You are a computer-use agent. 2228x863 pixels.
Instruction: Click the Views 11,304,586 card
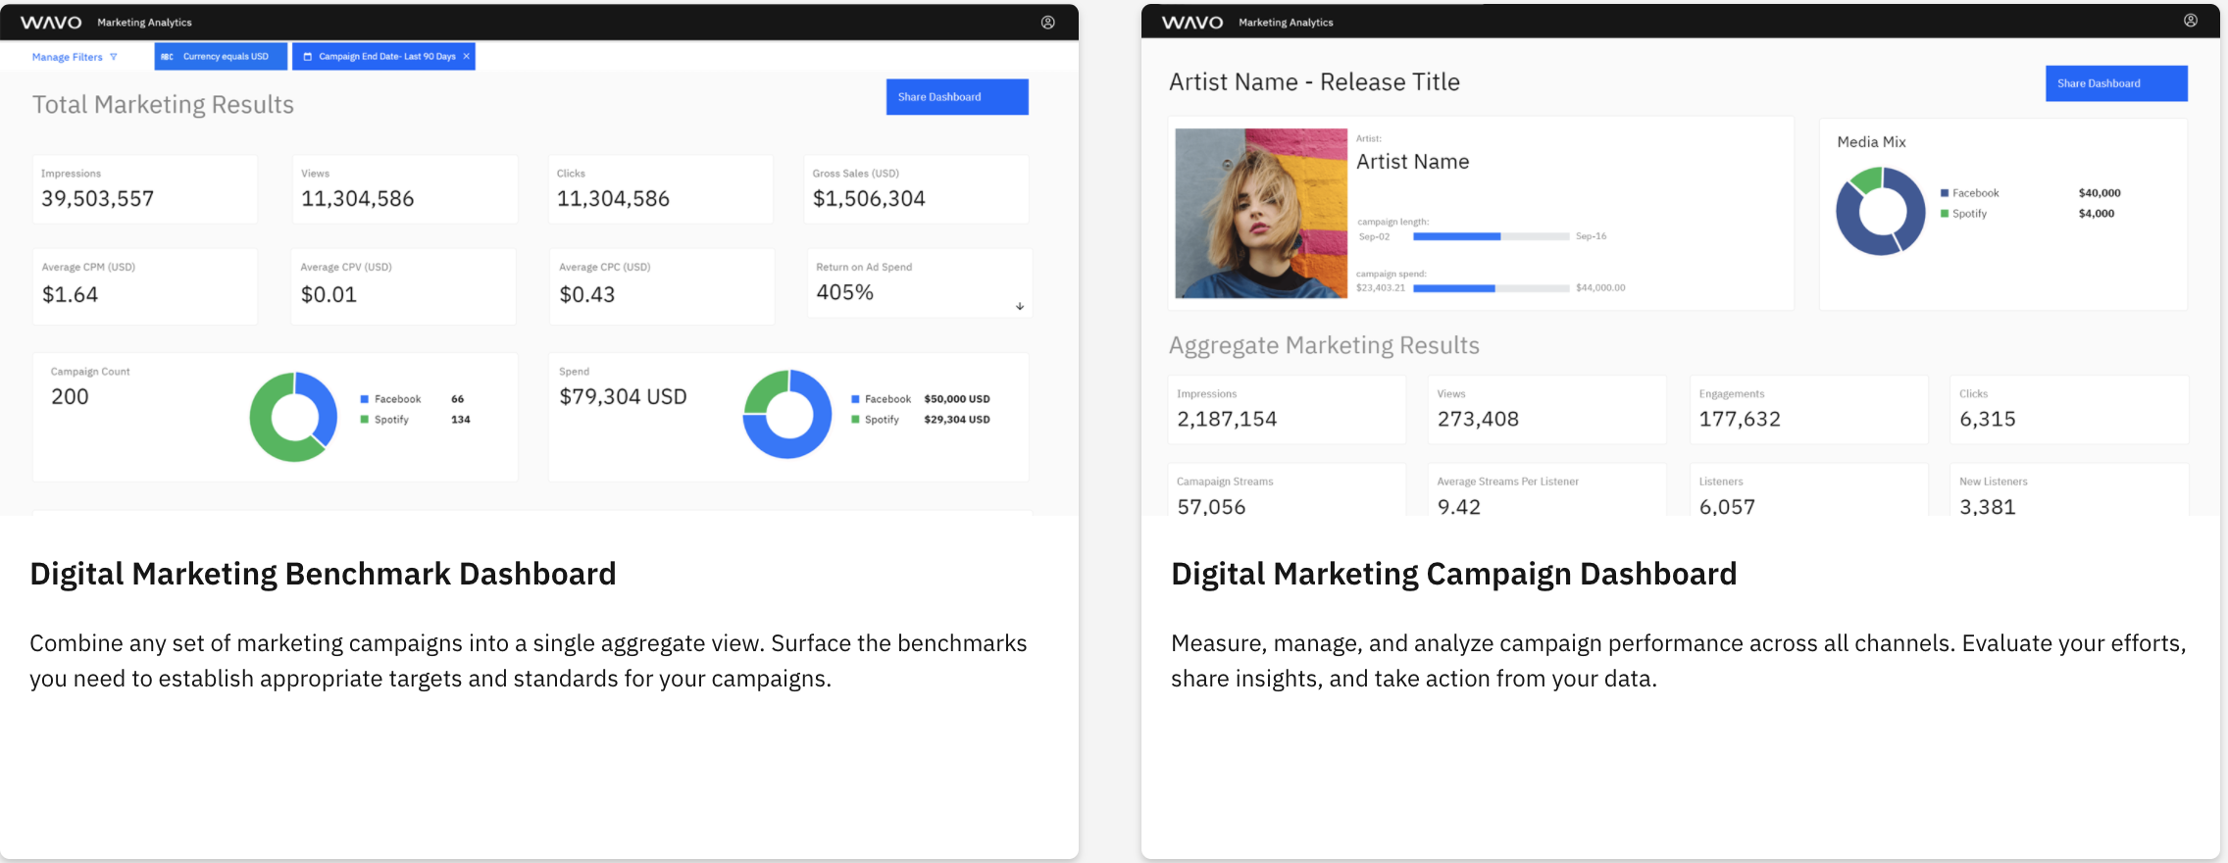pos(405,189)
